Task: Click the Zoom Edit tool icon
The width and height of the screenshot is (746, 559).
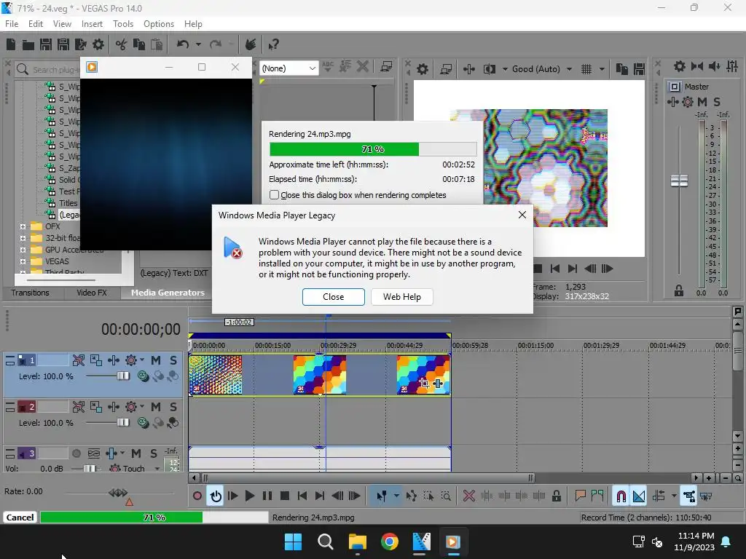Action: coord(446,496)
